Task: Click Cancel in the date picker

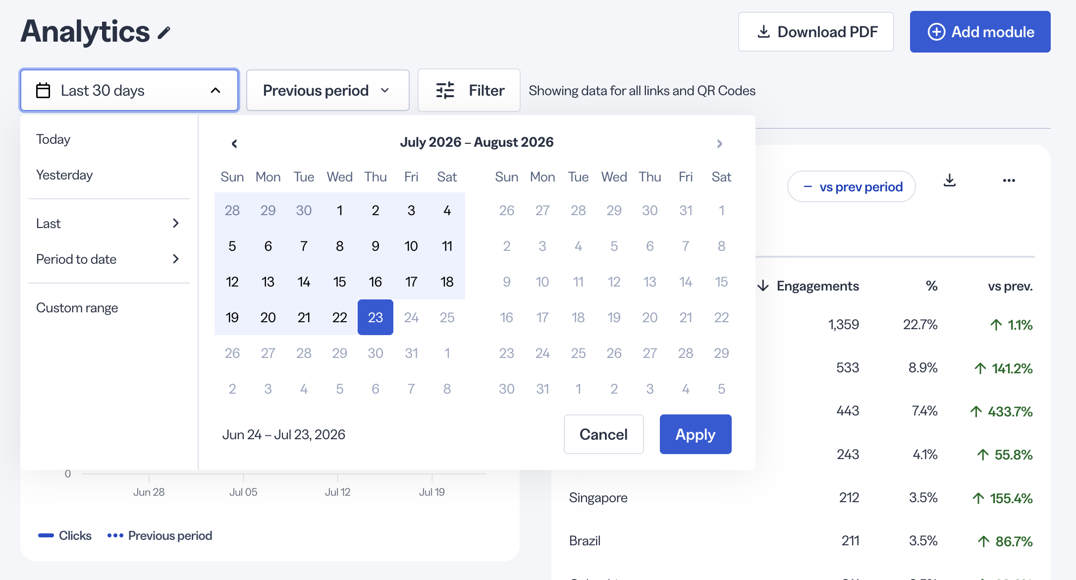Action: (x=603, y=434)
